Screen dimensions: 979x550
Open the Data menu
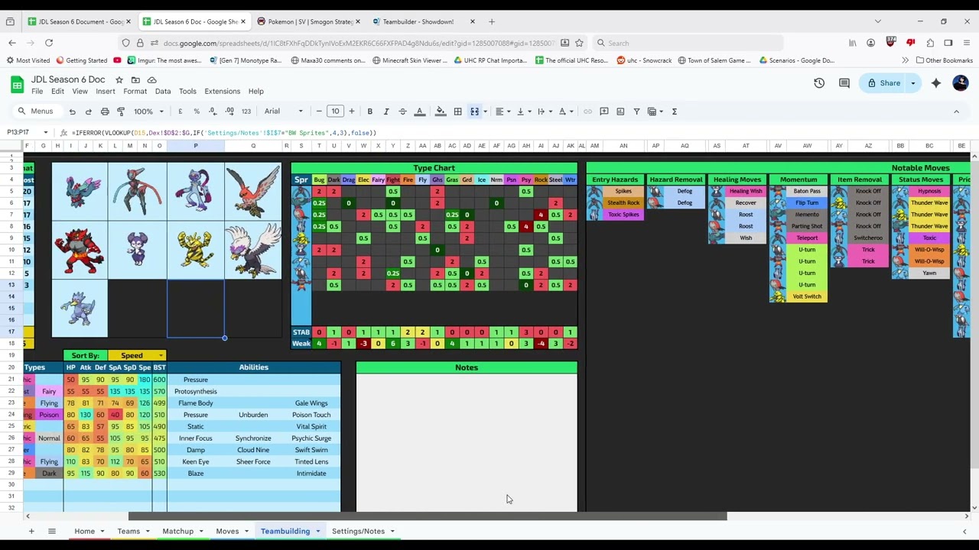click(163, 91)
